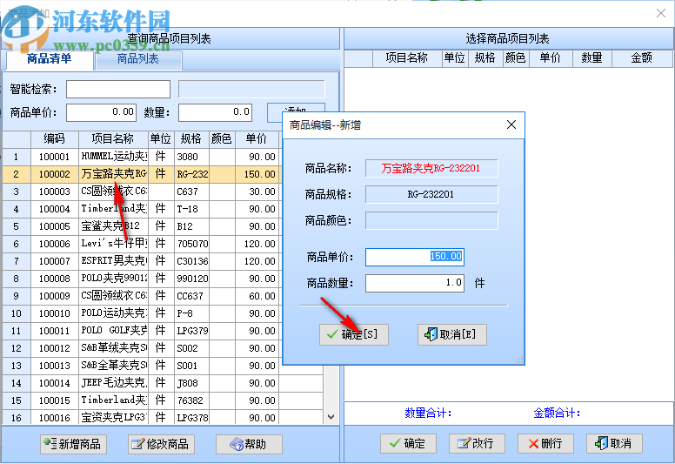
Task: Click the scrollbar down arrow of the product list
Action: click(x=331, y=417)
